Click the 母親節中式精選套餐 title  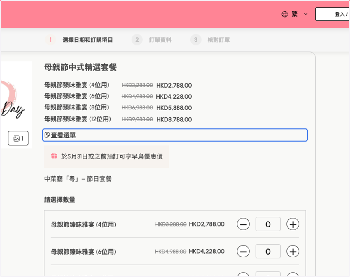click(x=80, y=67)
